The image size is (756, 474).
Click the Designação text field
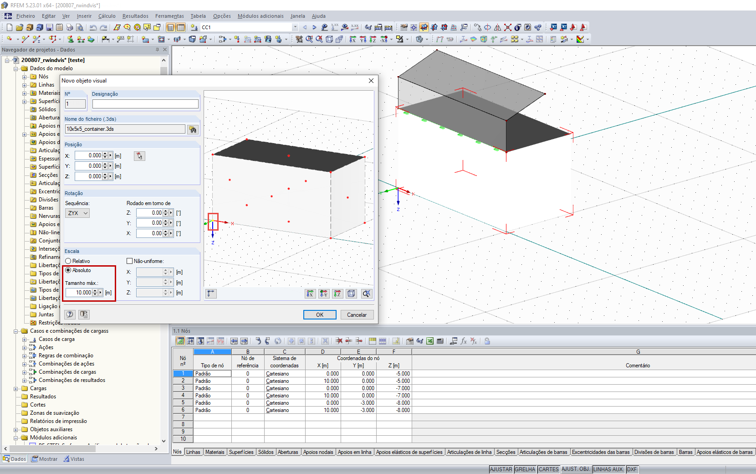pyautogui.click(x=145, y=104)
